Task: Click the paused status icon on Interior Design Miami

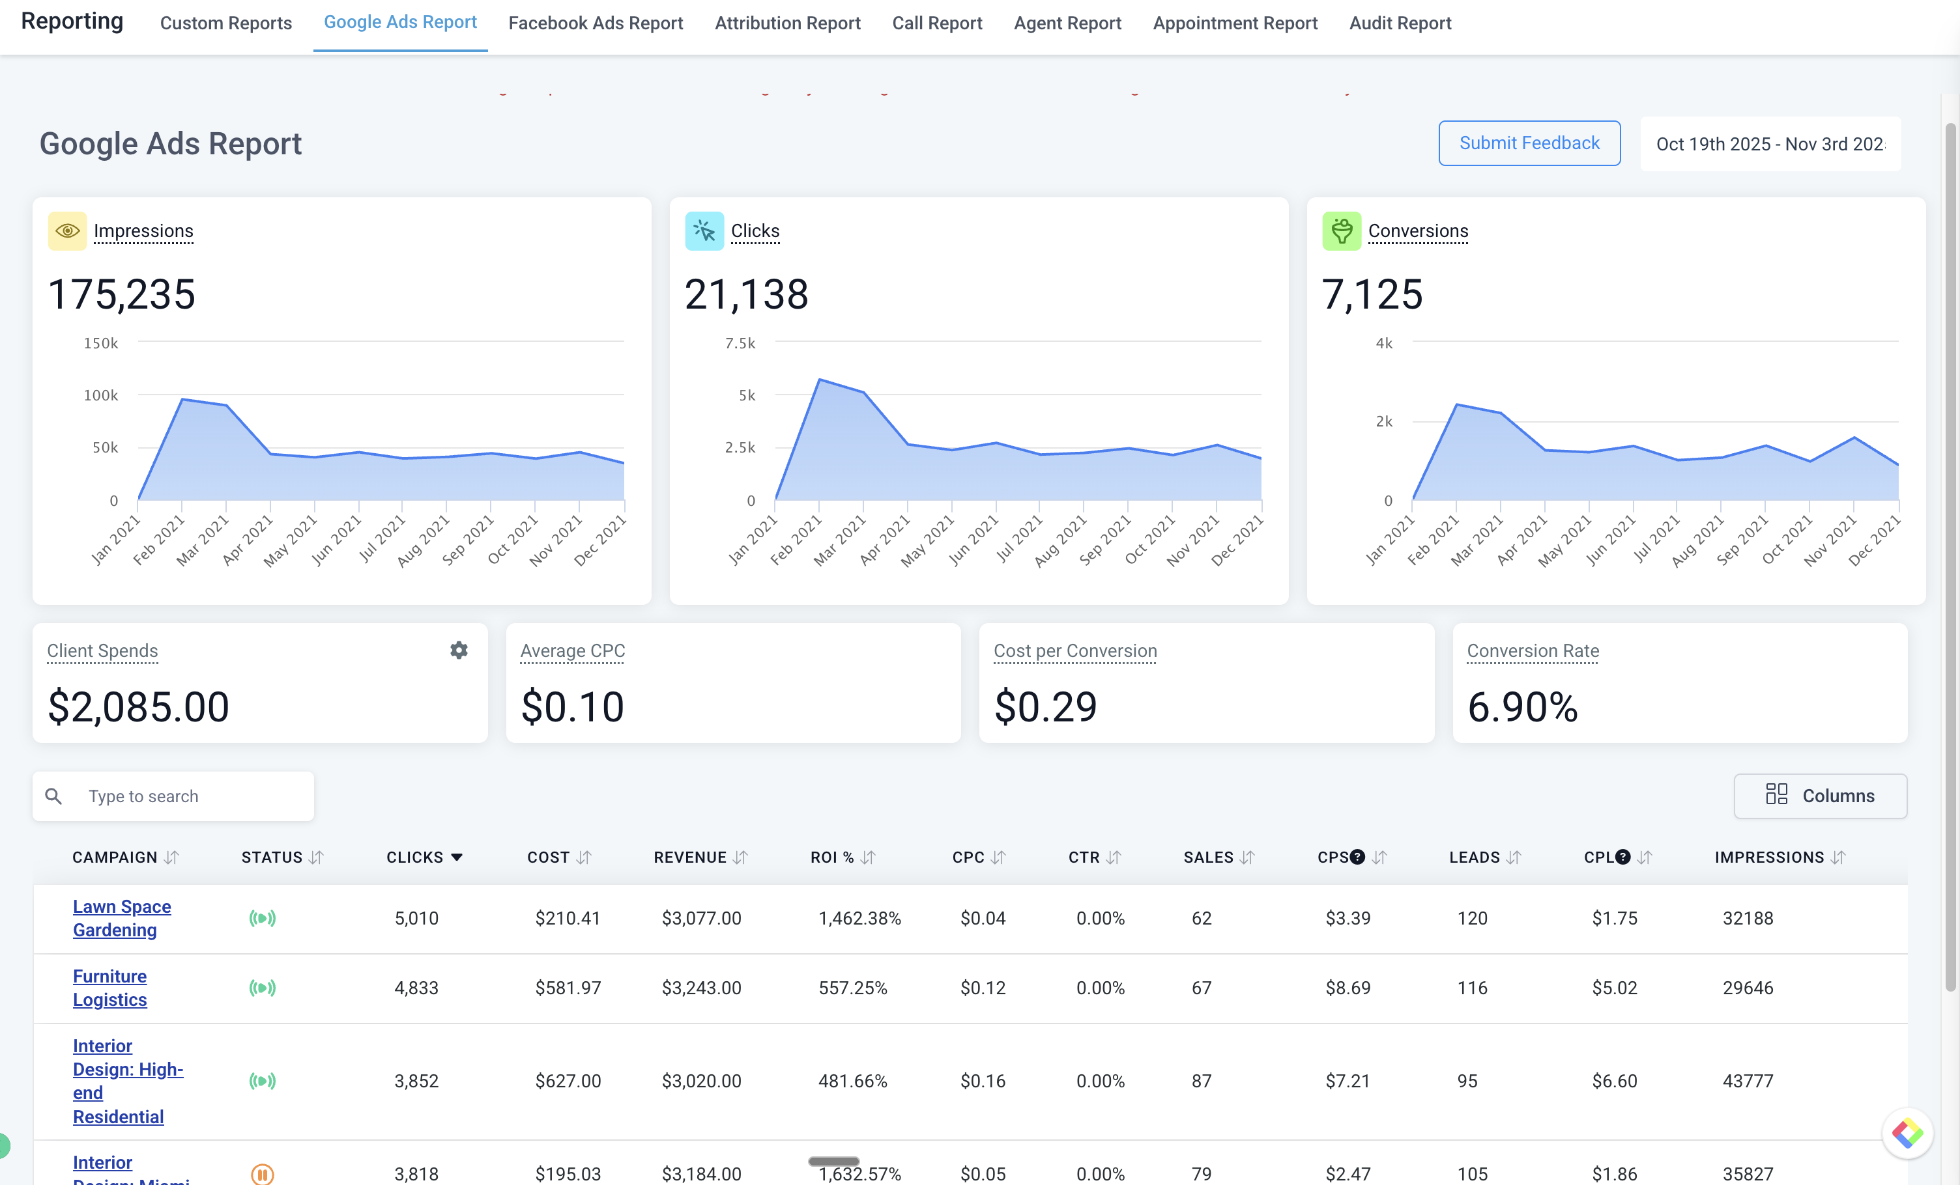Action: (x=263, y=1174)
